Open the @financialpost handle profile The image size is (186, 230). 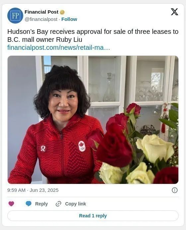click(x=41, y=19)
